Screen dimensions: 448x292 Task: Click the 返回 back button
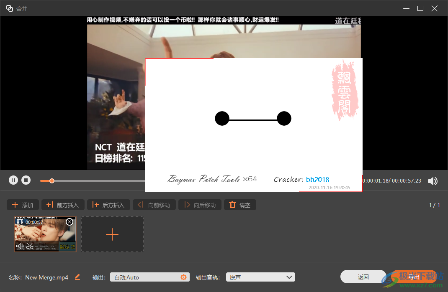[x=363, y=277]
